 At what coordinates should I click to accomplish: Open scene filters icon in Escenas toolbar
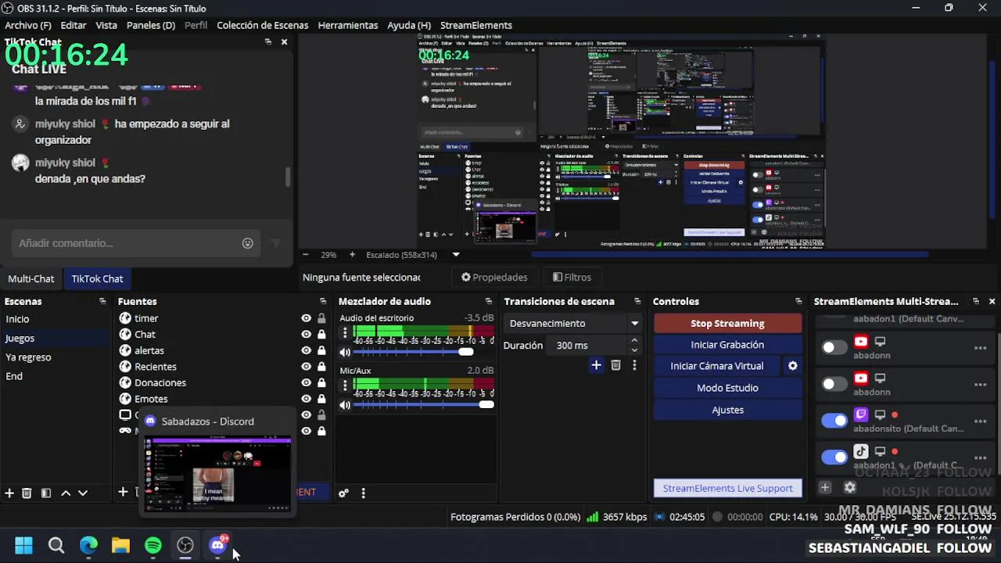click(46, 493)
